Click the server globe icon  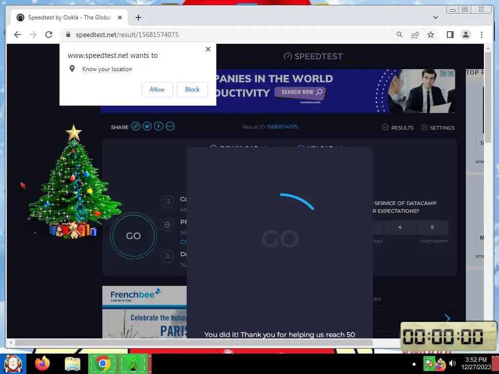[x=167, y=225]
